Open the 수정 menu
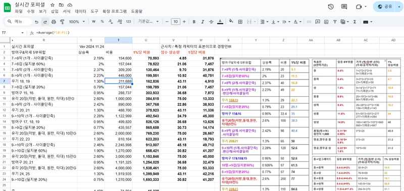 coord(31,11)
